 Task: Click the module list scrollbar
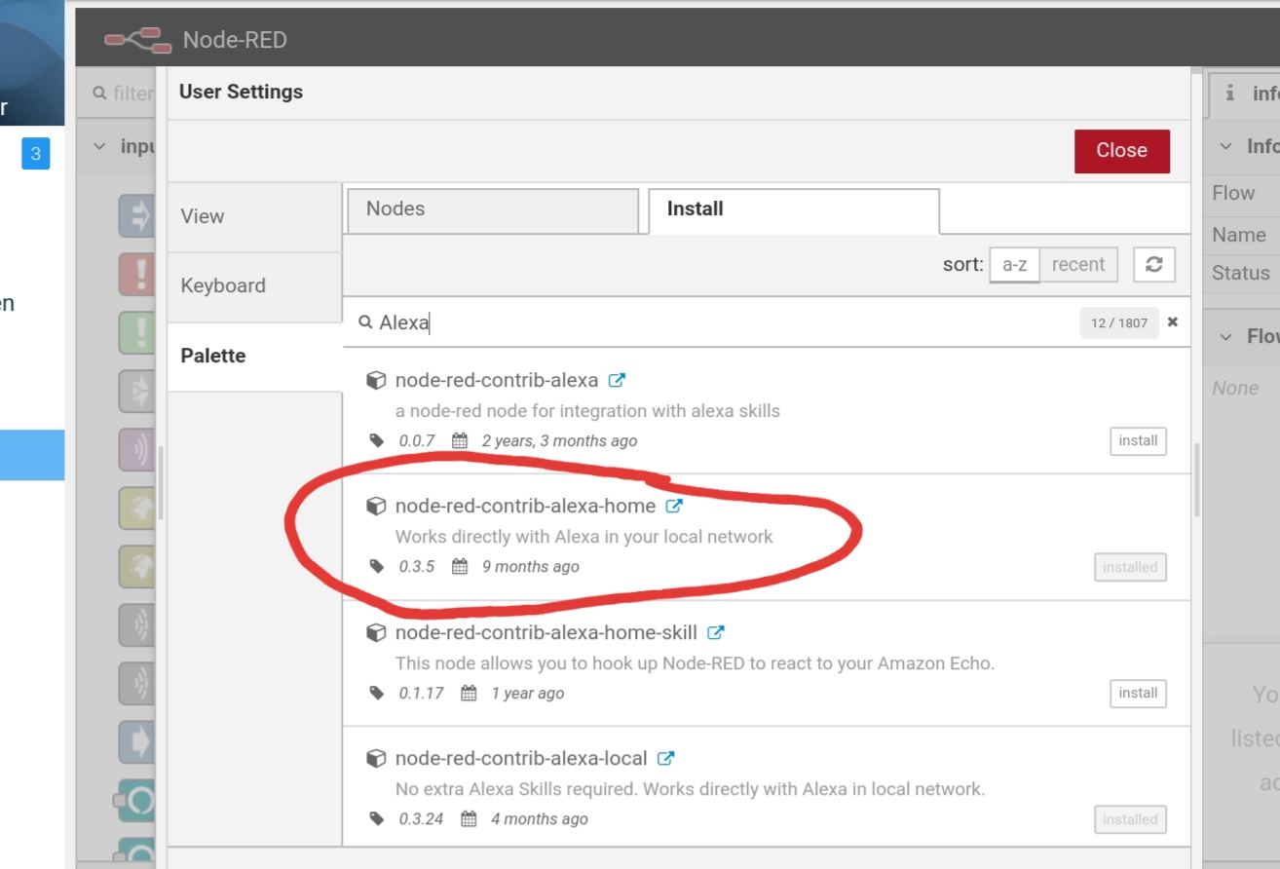coord(1196,480)
